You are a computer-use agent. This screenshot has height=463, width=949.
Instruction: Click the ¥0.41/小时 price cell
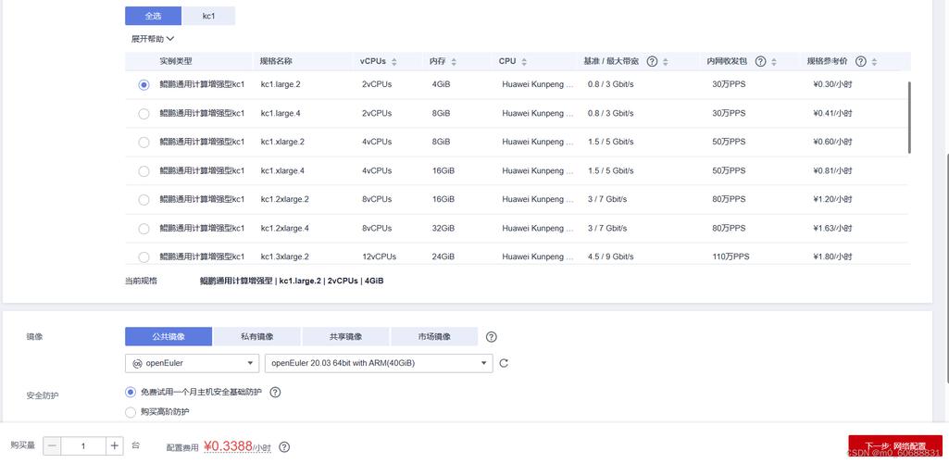coord(832,113)
